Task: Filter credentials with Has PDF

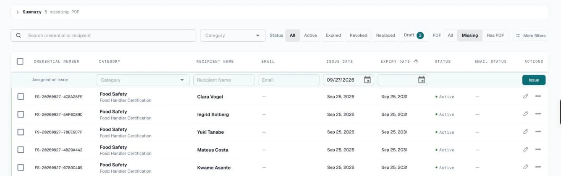Action: 495,36
